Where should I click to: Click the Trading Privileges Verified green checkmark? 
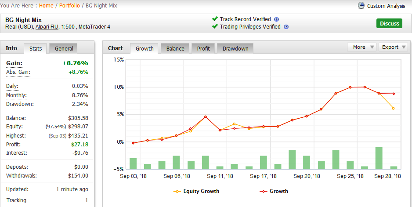coord(215,26)
